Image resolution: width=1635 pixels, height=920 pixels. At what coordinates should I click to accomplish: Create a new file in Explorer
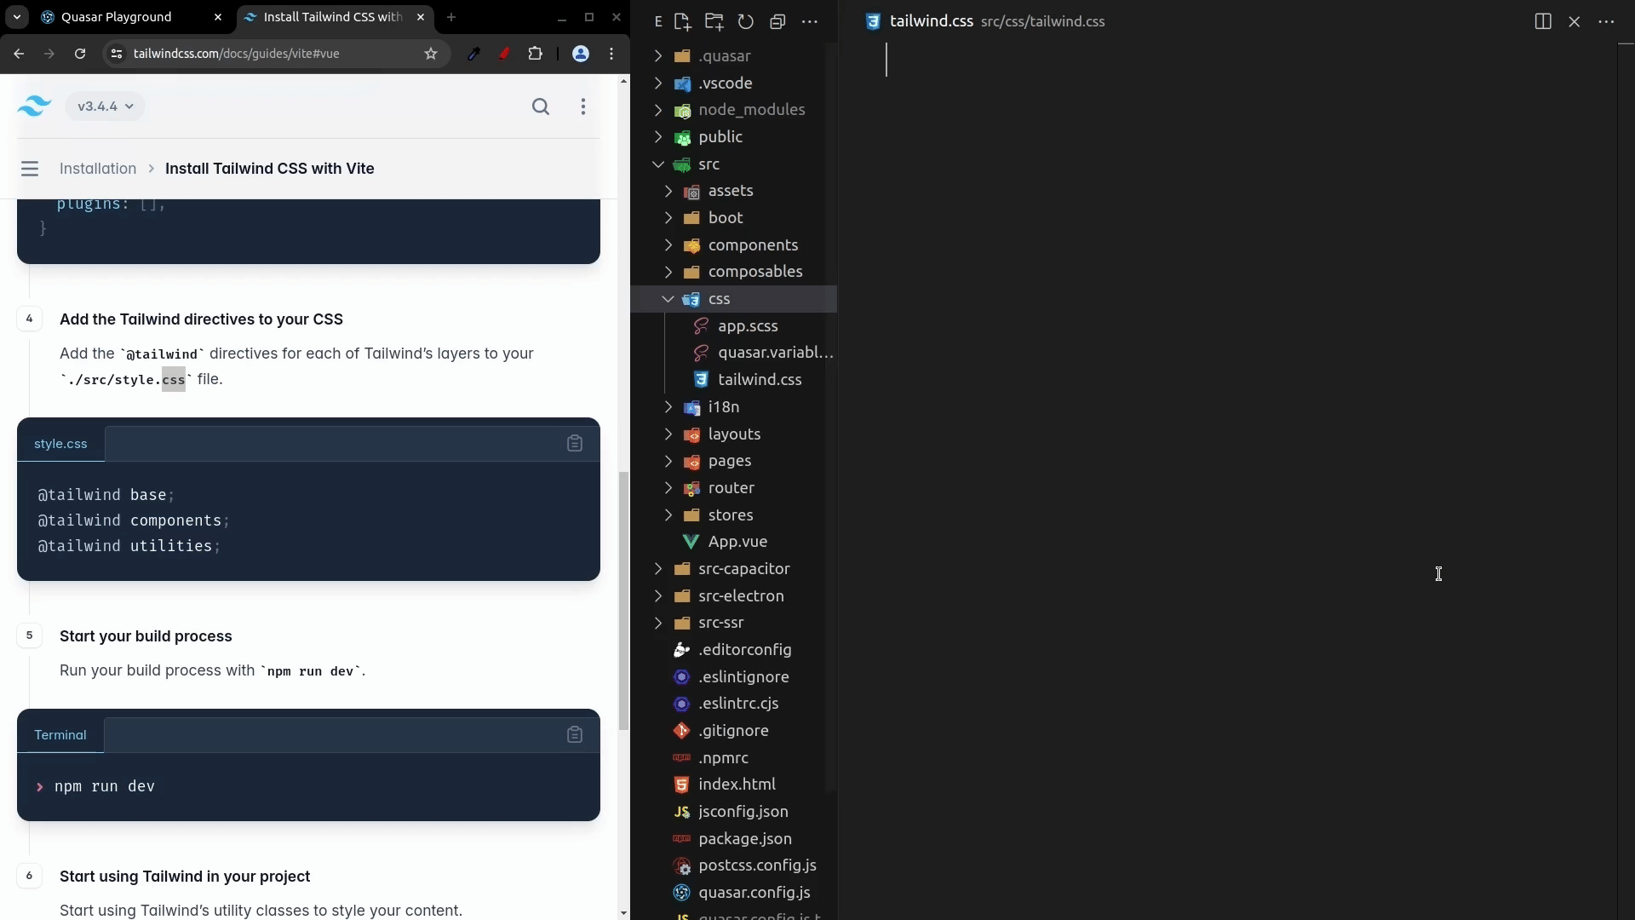coord(682,22)
